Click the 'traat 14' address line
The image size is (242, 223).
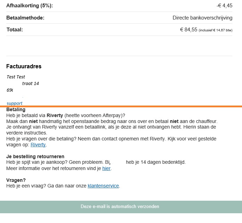tap(31, 84)
